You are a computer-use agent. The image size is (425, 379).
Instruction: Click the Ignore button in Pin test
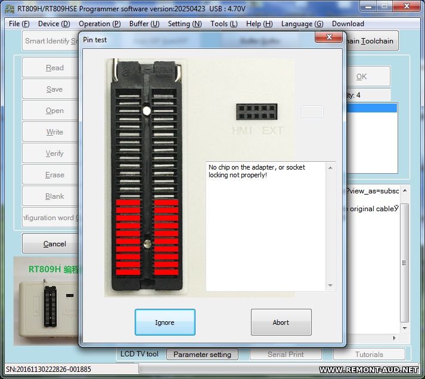pyautogui.click(x=165, y=322)
